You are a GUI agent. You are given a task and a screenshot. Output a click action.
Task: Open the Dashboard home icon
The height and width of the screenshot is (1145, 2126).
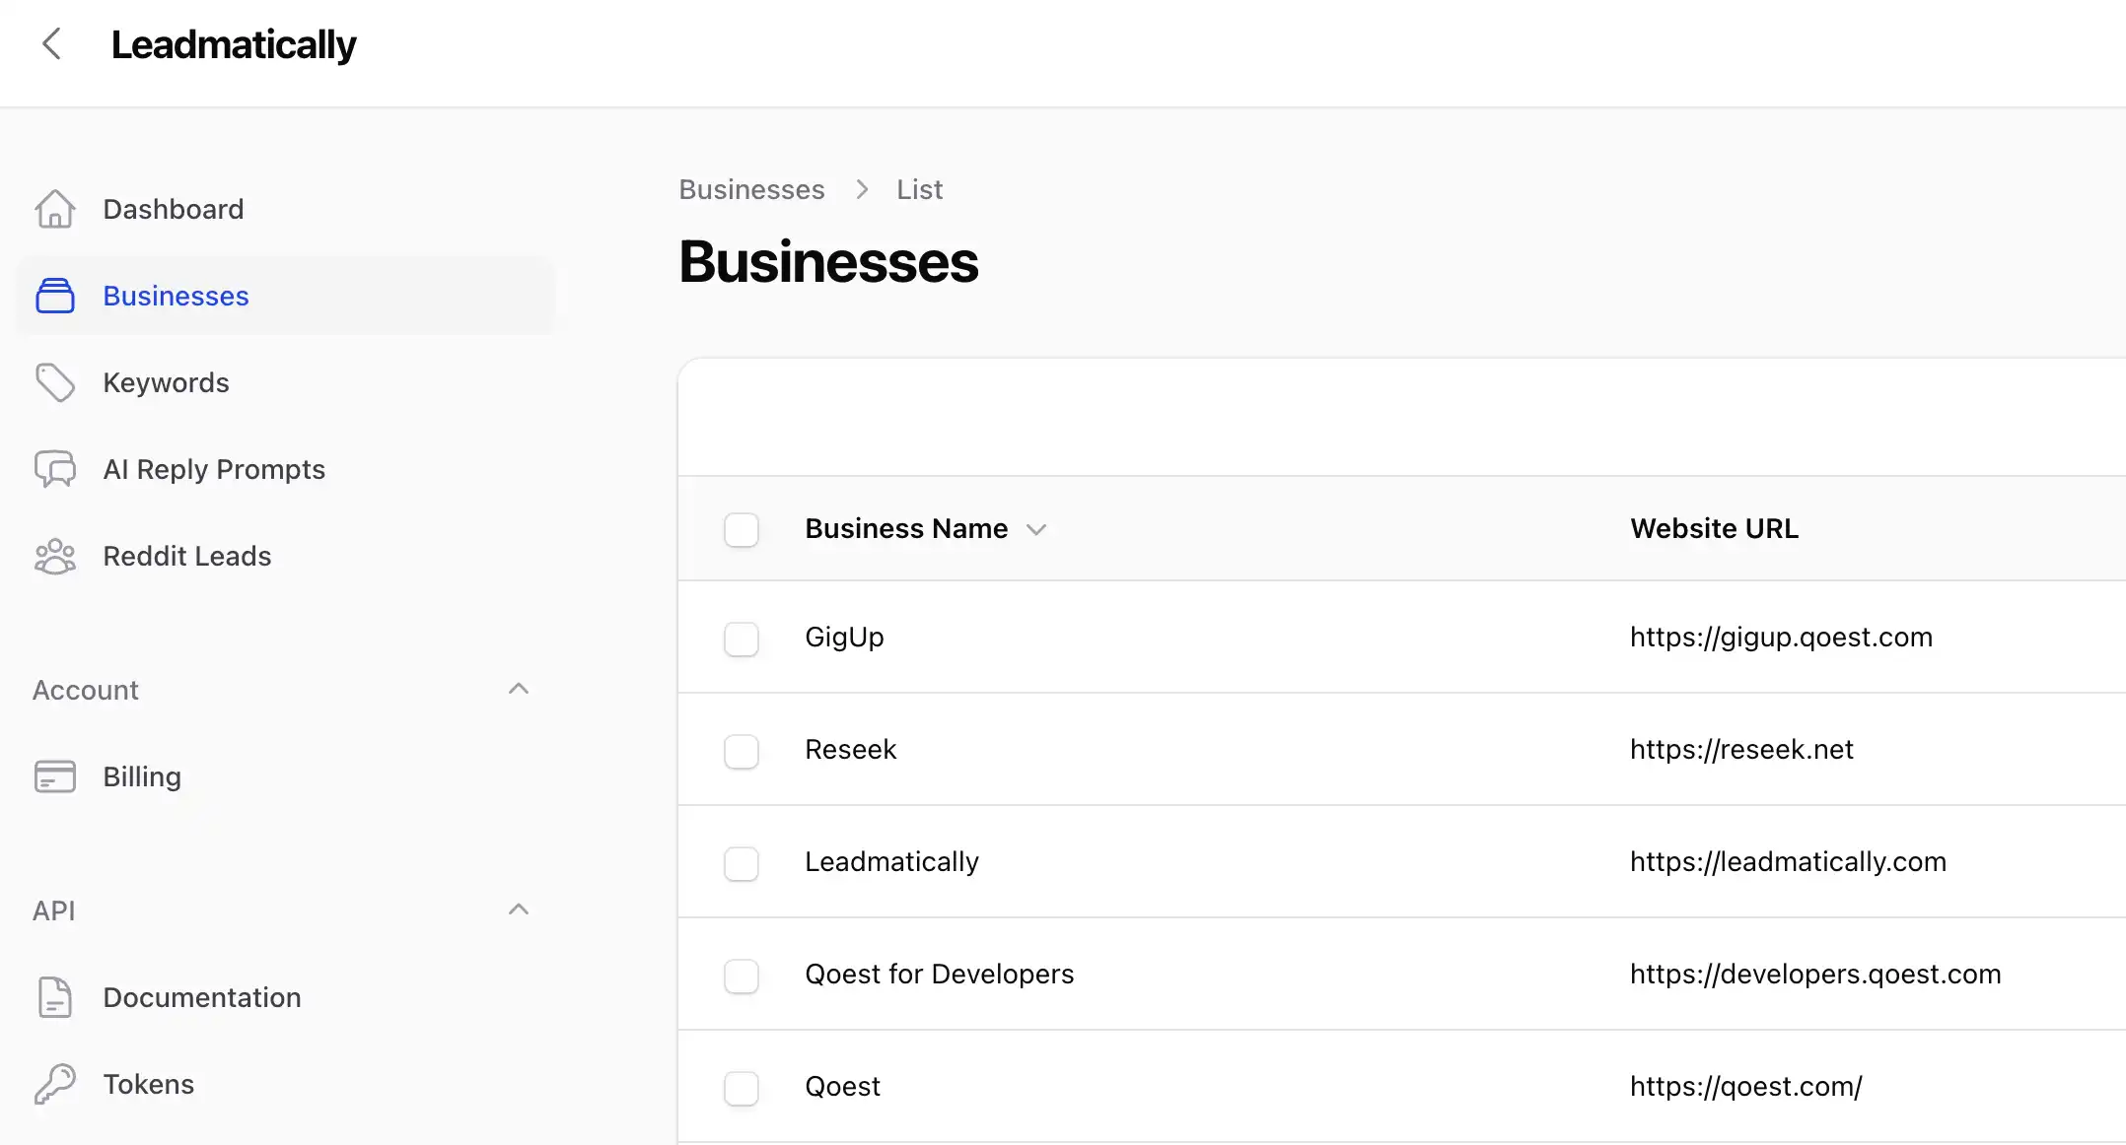(x=55, y=209)
